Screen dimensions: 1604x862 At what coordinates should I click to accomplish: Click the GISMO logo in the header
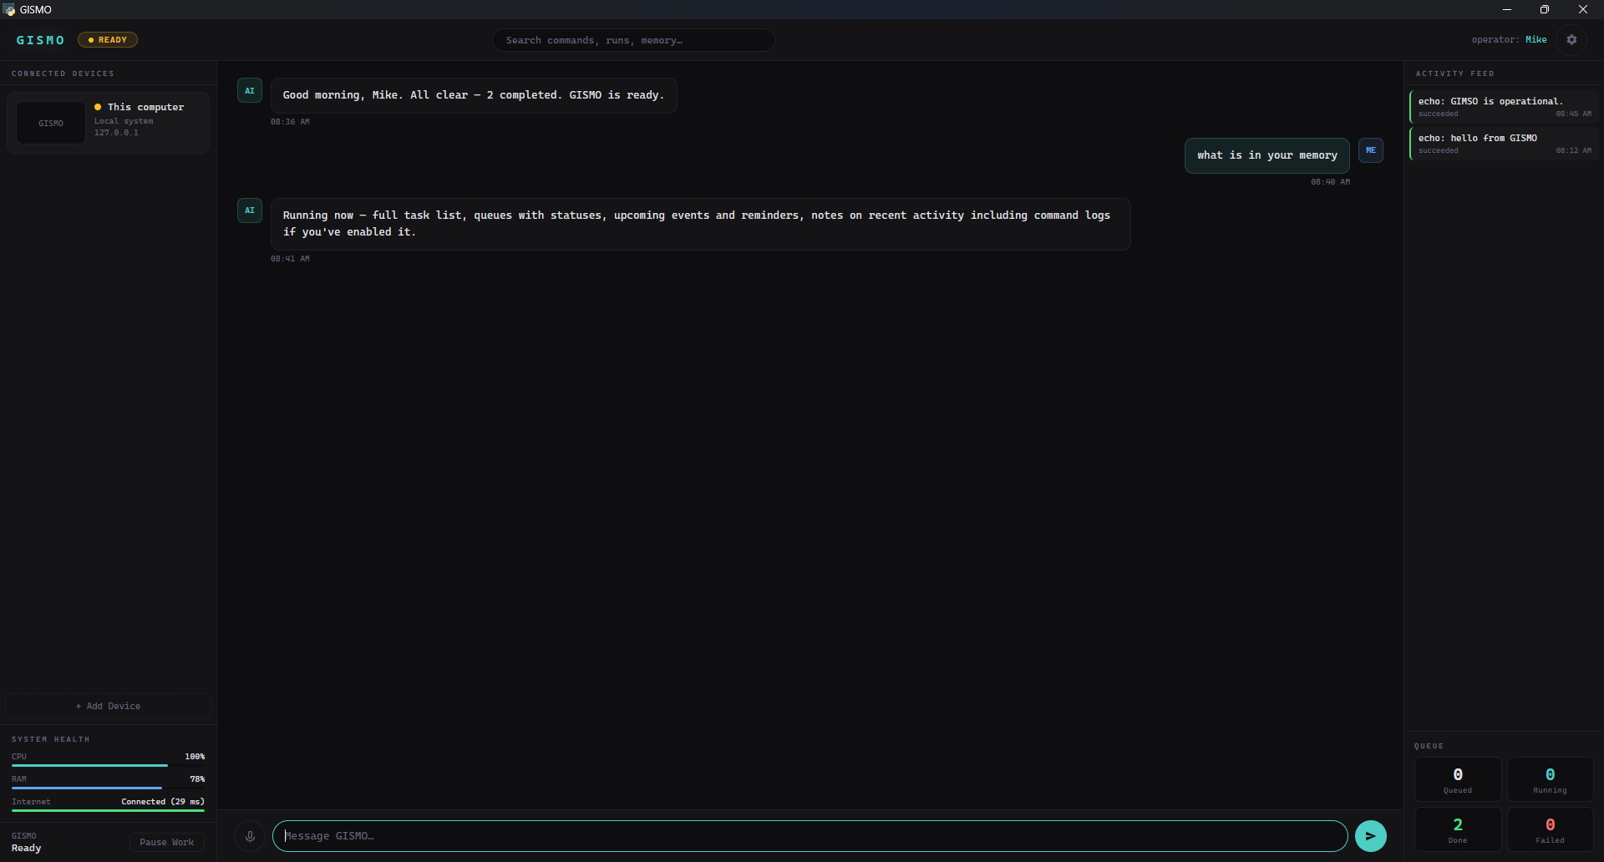(40, 40)
